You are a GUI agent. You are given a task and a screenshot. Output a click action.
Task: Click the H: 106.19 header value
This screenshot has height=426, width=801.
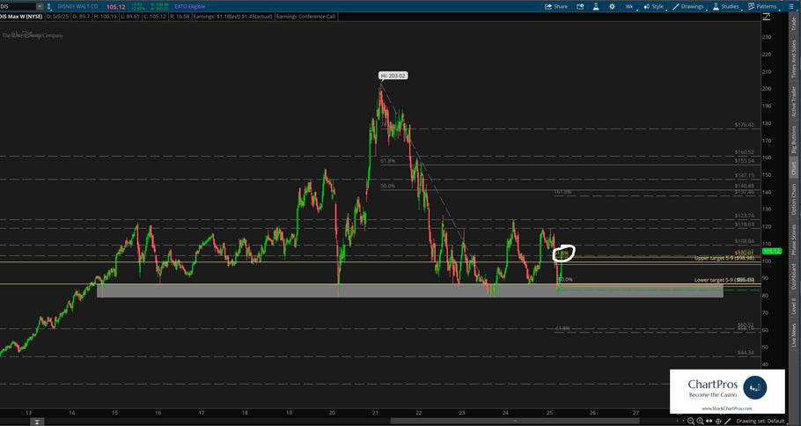point(107,17)
